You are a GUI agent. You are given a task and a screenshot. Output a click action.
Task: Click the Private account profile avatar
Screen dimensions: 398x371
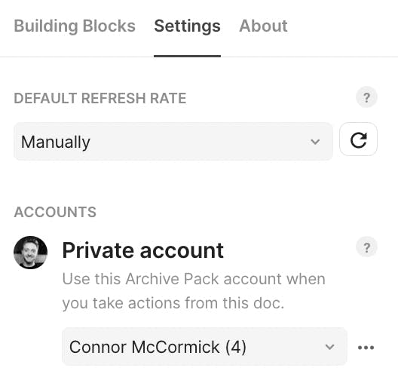(x=30, y=253)
